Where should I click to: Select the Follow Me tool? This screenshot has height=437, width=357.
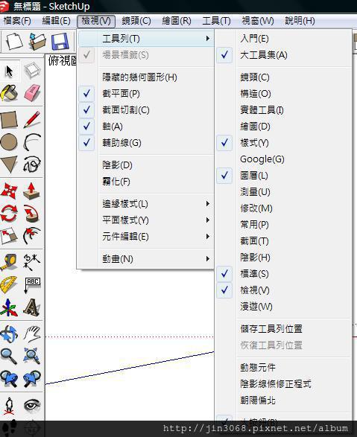click(32, 213)
